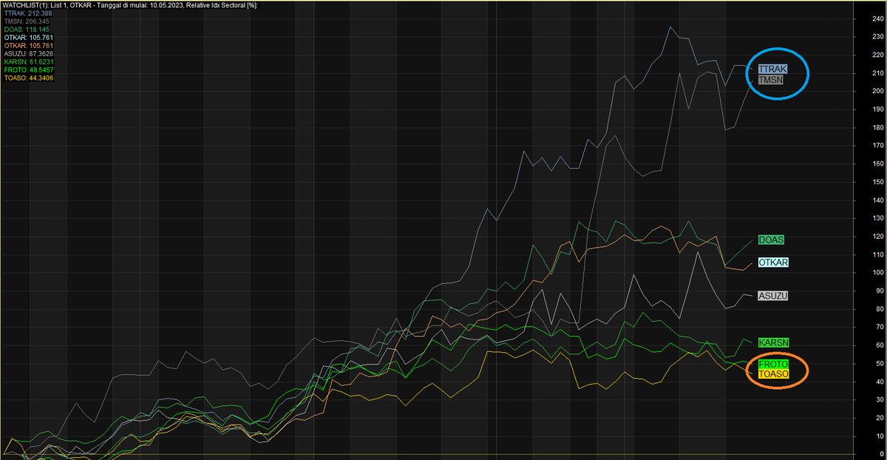Click the 100 value on the price axis
Screen dimensions: 887x460
point(878,273)
